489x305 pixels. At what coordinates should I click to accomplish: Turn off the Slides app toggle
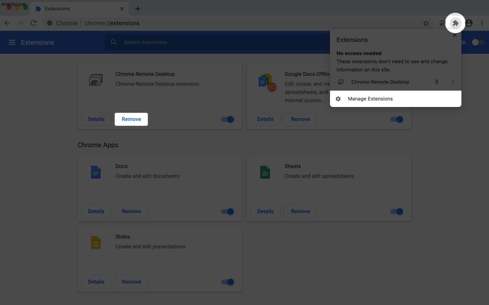pos(228,282)
